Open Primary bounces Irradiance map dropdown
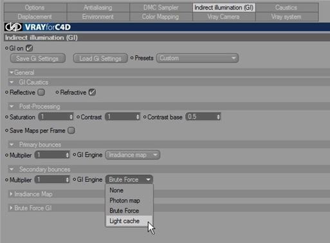 [x=133, y=155]
